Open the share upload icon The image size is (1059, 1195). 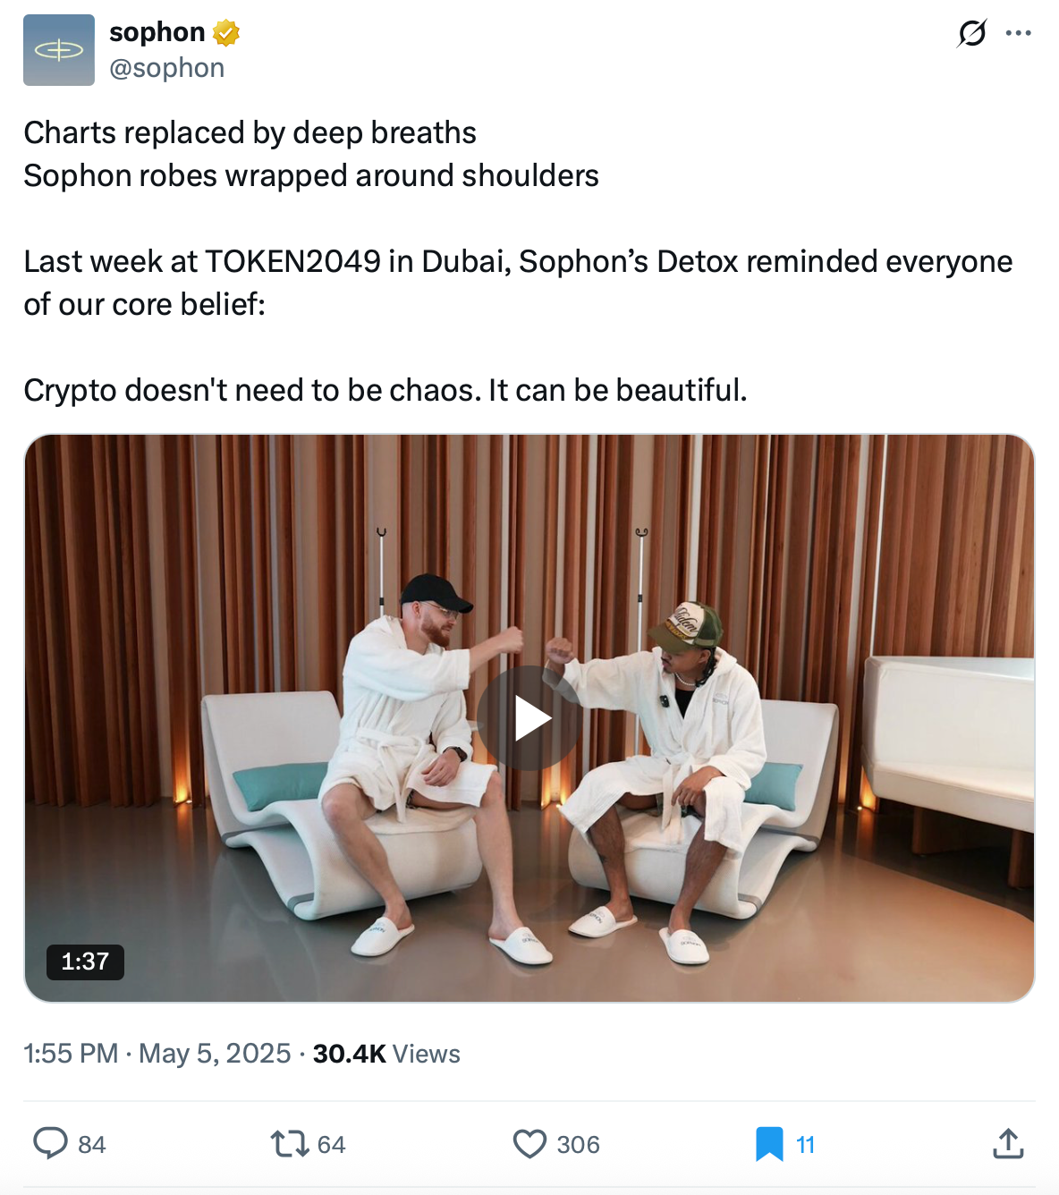(1008, 1143)
